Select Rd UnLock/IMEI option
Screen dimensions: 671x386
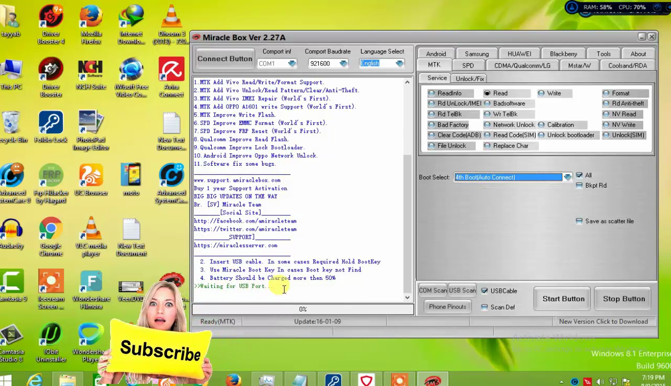tap(454, 104)
